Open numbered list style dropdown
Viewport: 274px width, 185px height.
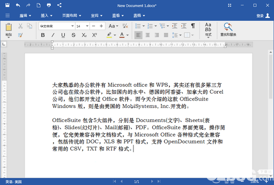pyautogui.click(x=156, y=26)
